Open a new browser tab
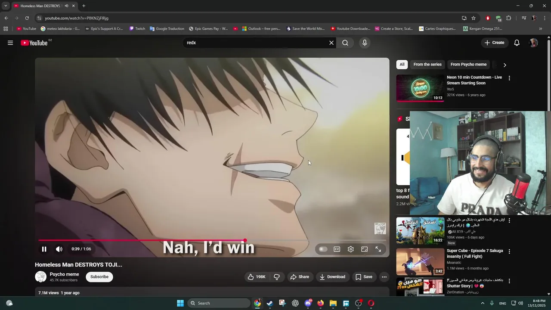Viewport: 551px width, 310px height. coord(84,6)
